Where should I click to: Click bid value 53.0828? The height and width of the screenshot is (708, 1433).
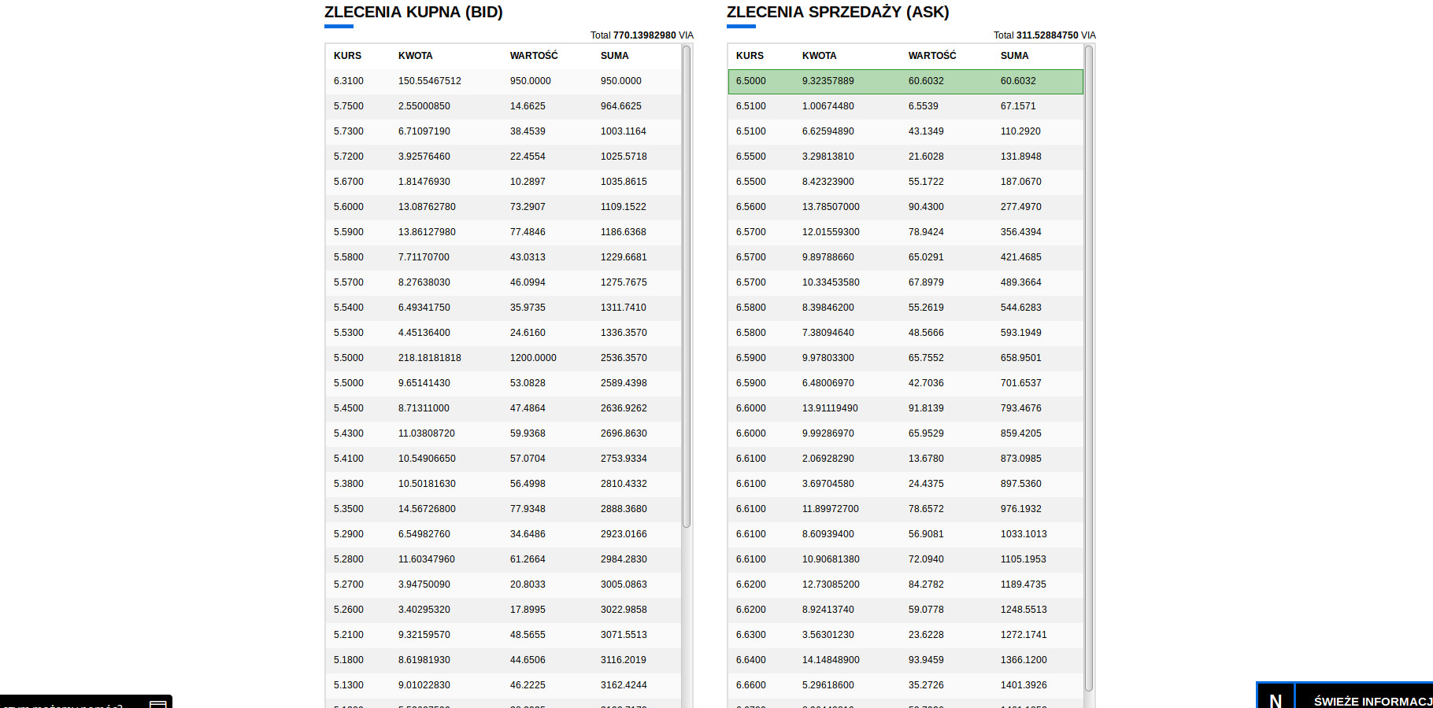(528, 383)
